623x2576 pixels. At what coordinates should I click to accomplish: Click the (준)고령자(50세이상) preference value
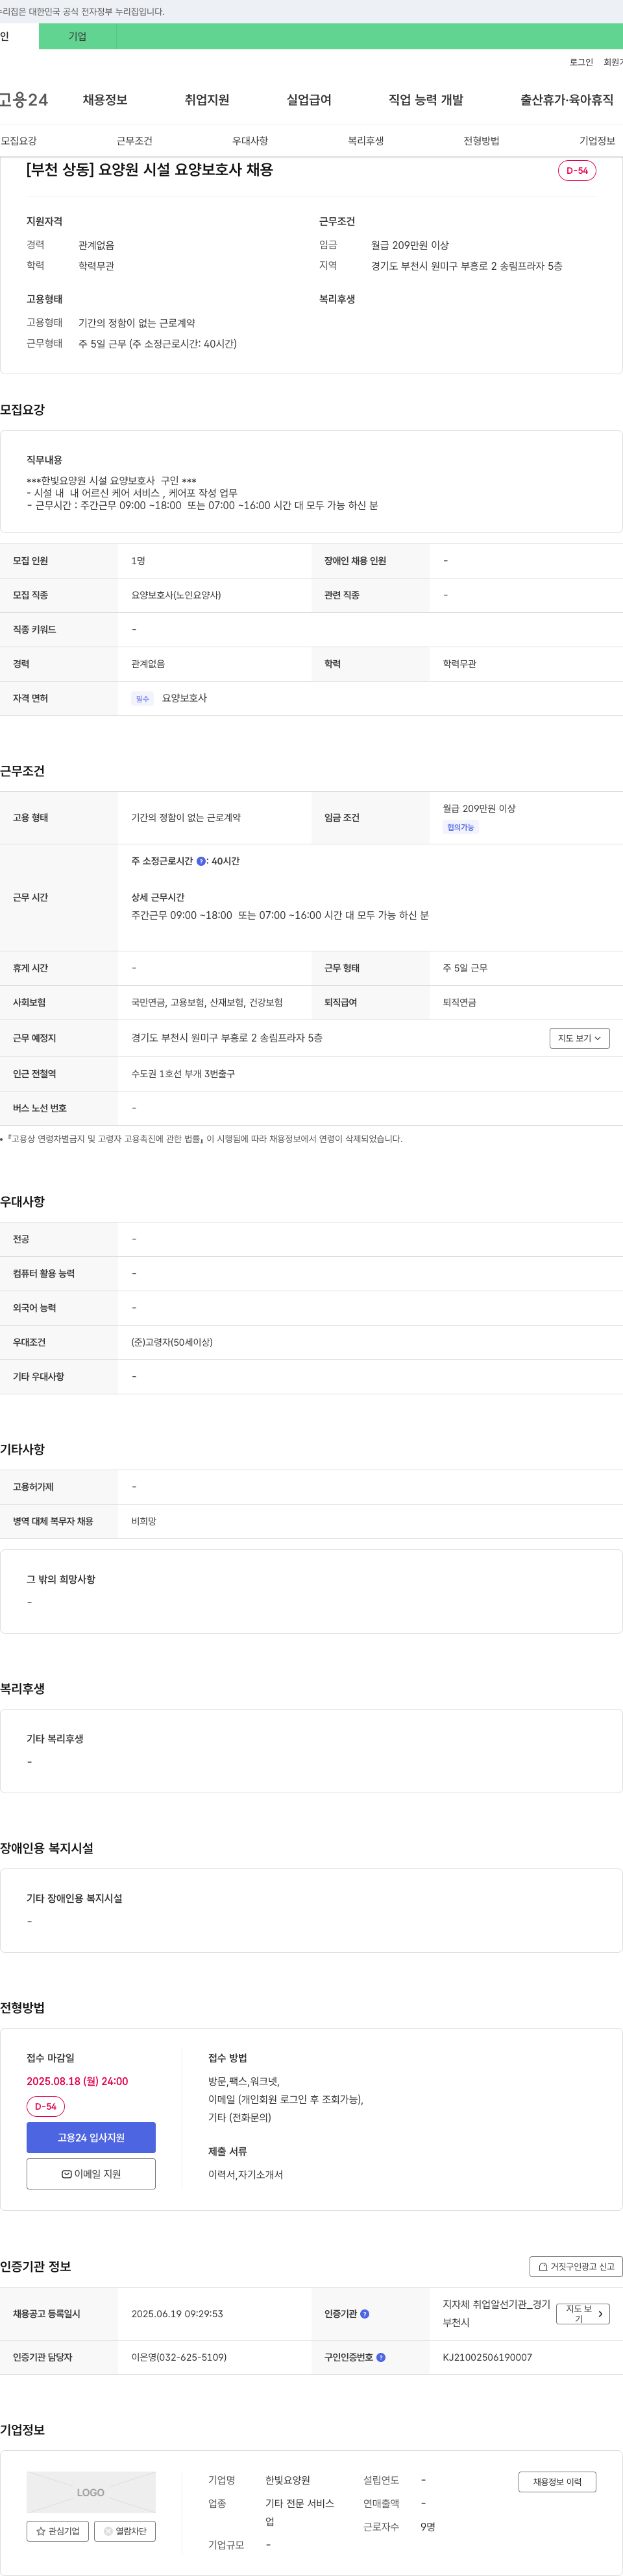pos(172,1342)
